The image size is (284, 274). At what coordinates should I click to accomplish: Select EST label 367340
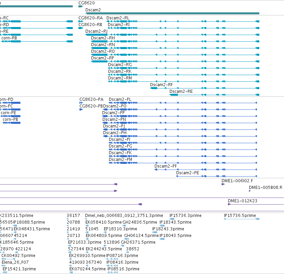(94, 263)
